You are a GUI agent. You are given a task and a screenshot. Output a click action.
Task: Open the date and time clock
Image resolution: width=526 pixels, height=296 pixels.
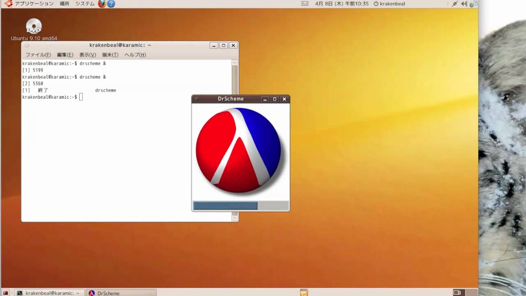coord(342,4)
